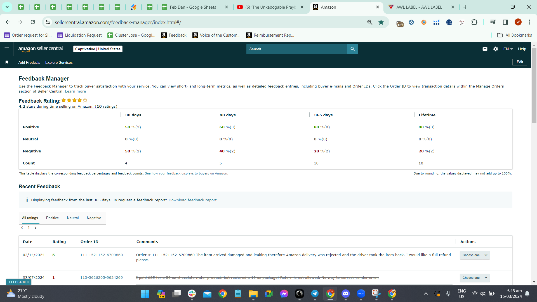
Task: Click the Learn more link
Action: [76, 91]
